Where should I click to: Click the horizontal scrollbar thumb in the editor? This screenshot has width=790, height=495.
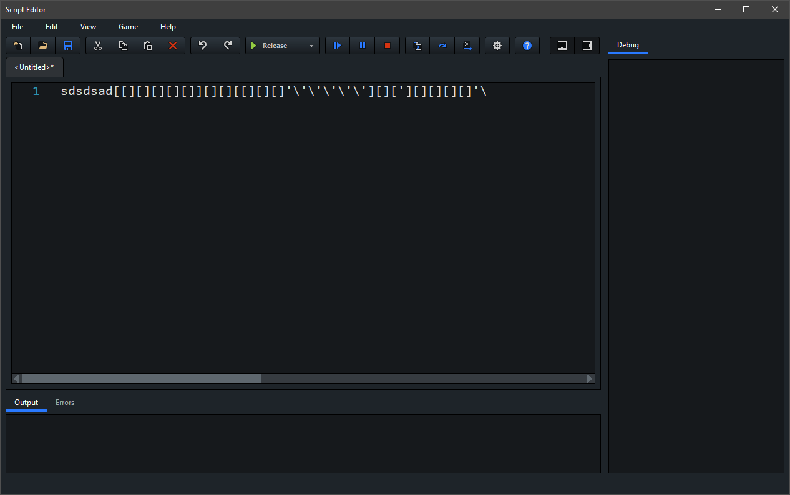[141, 379]
